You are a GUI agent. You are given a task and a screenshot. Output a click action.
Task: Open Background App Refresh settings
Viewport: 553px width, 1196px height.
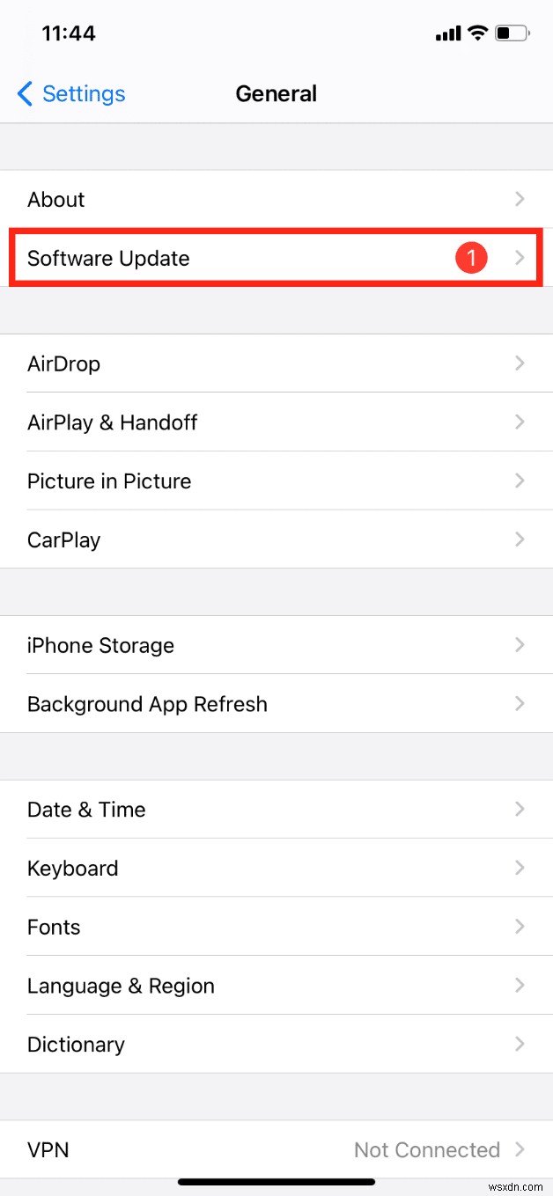click(276, 704)
